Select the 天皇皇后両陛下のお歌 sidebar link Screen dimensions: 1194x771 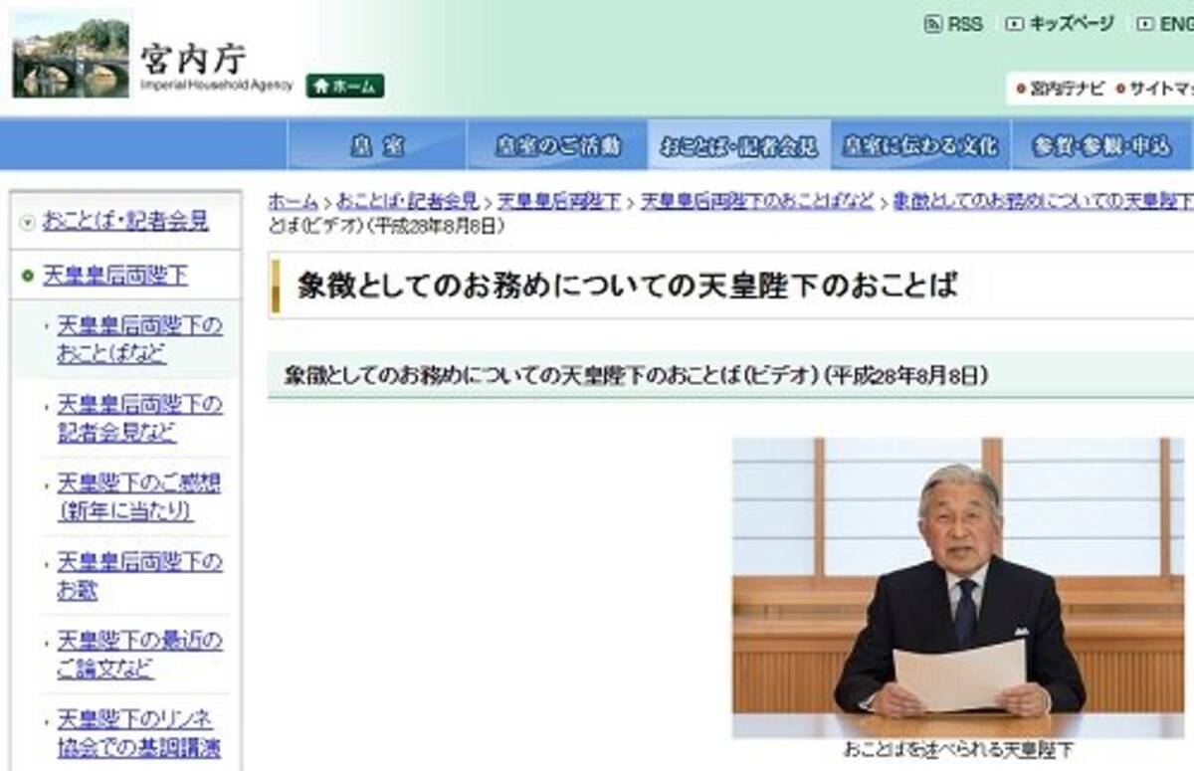(x=137, y=575)
